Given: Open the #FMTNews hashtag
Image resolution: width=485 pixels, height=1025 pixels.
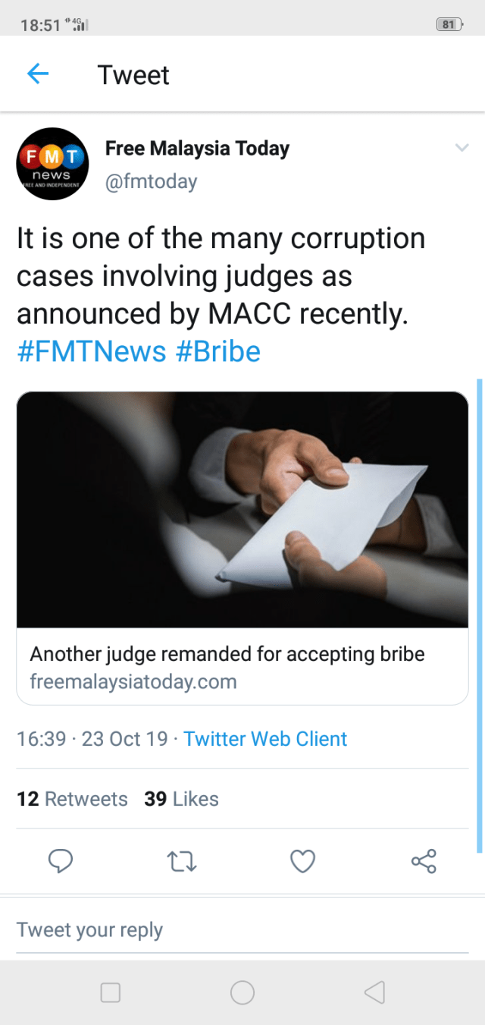Looking at the screenshot, I should [x=91, y=352].
